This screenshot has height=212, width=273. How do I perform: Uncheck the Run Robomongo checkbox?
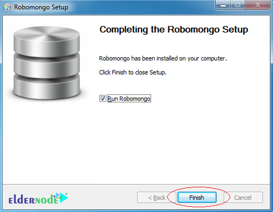(103, 99)
